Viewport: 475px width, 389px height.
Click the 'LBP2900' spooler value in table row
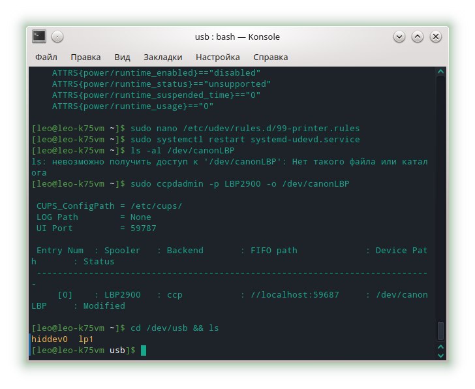click(123, 295)
